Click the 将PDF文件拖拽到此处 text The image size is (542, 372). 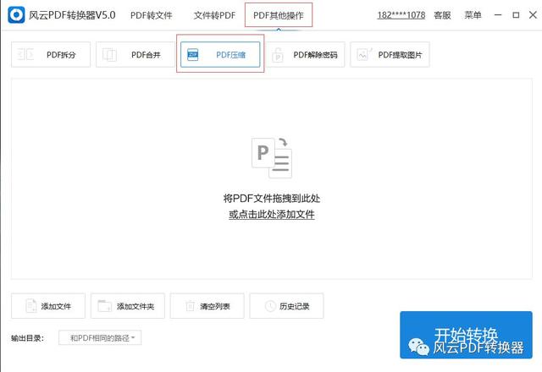pyautogui.click(x=272, y=199)
